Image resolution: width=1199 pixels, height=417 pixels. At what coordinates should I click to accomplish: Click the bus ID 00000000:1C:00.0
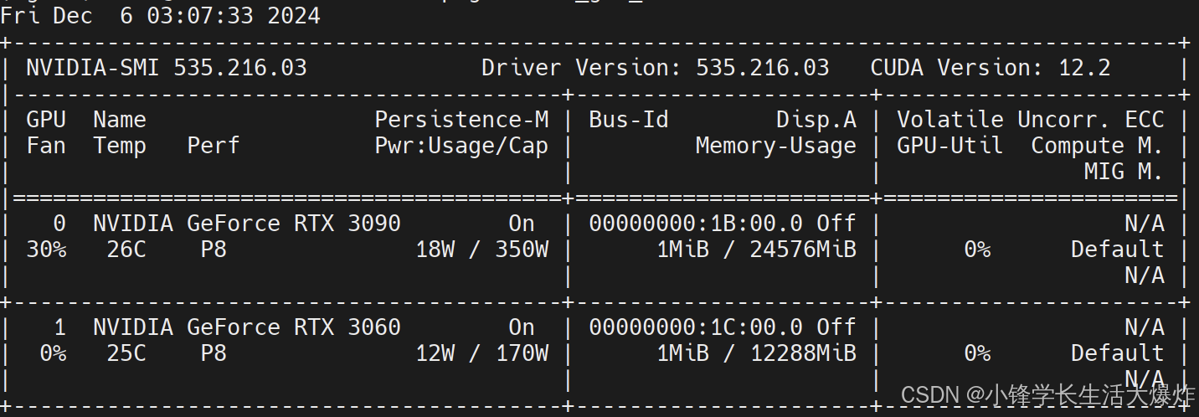click(x=696, y=327)
